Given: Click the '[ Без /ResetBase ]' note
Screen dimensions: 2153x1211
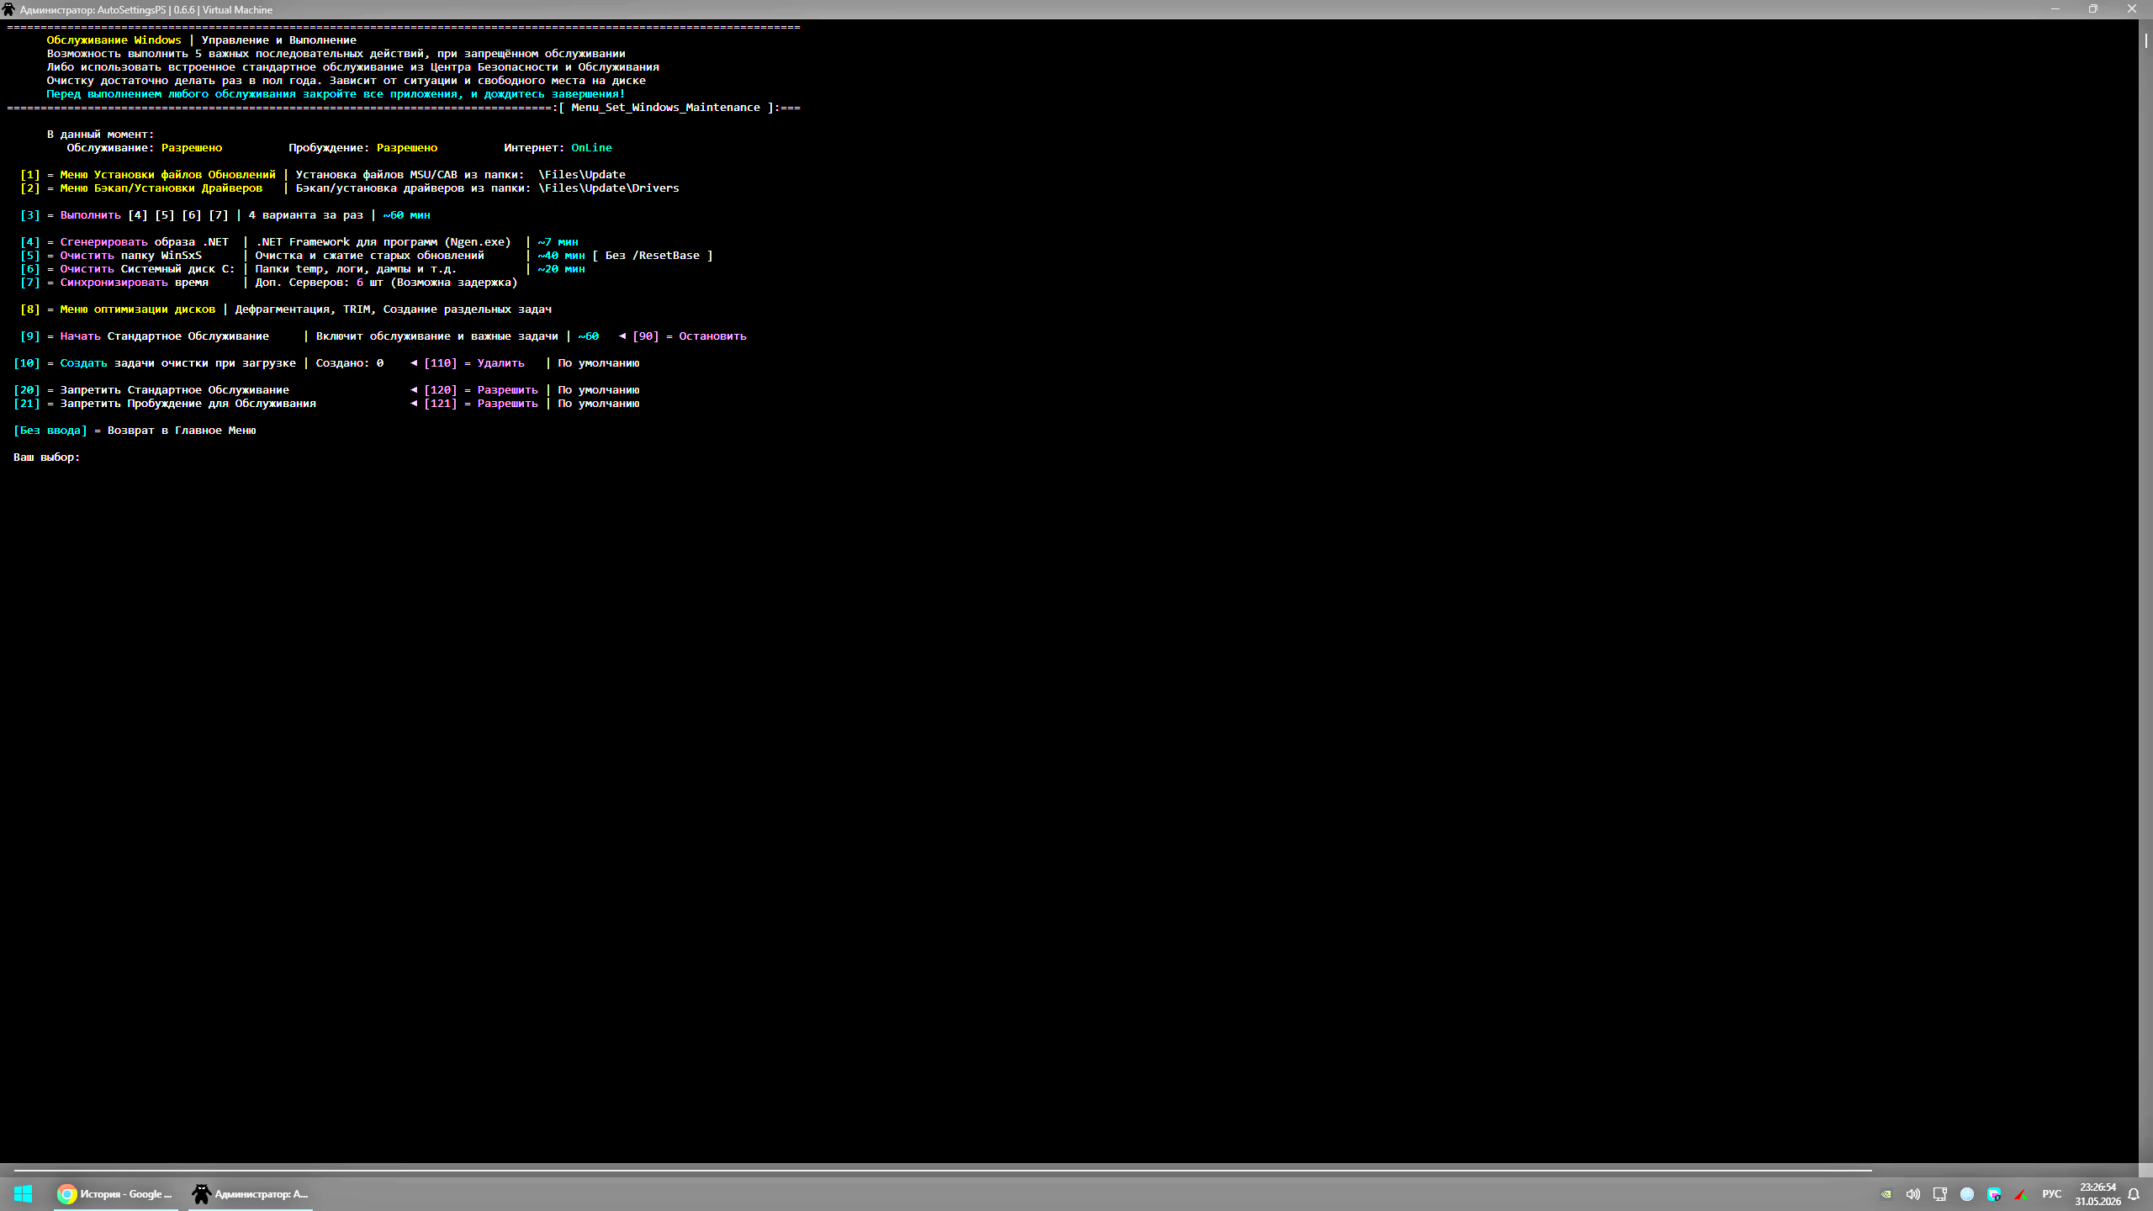Looking at the screenshot, I should [x=652, y=255].
